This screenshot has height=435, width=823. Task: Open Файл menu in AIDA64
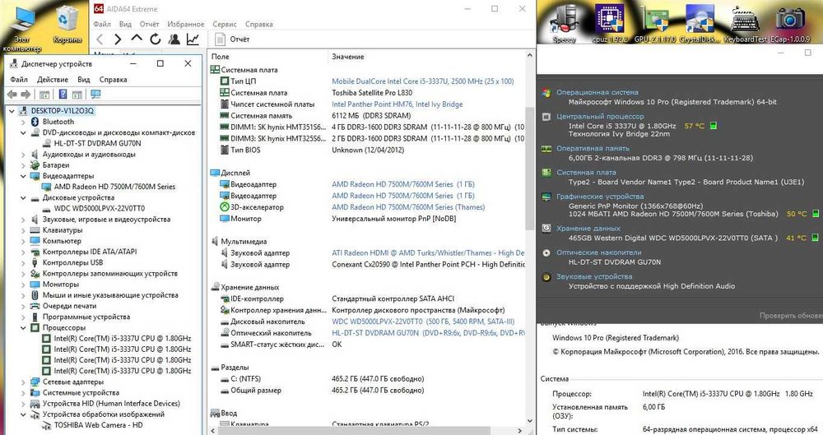[x=102, y=24]
